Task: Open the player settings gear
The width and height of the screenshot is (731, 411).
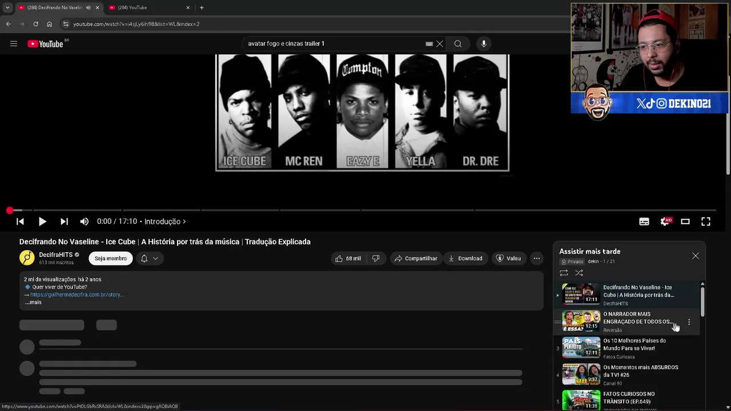Action: tap(665, 221)
